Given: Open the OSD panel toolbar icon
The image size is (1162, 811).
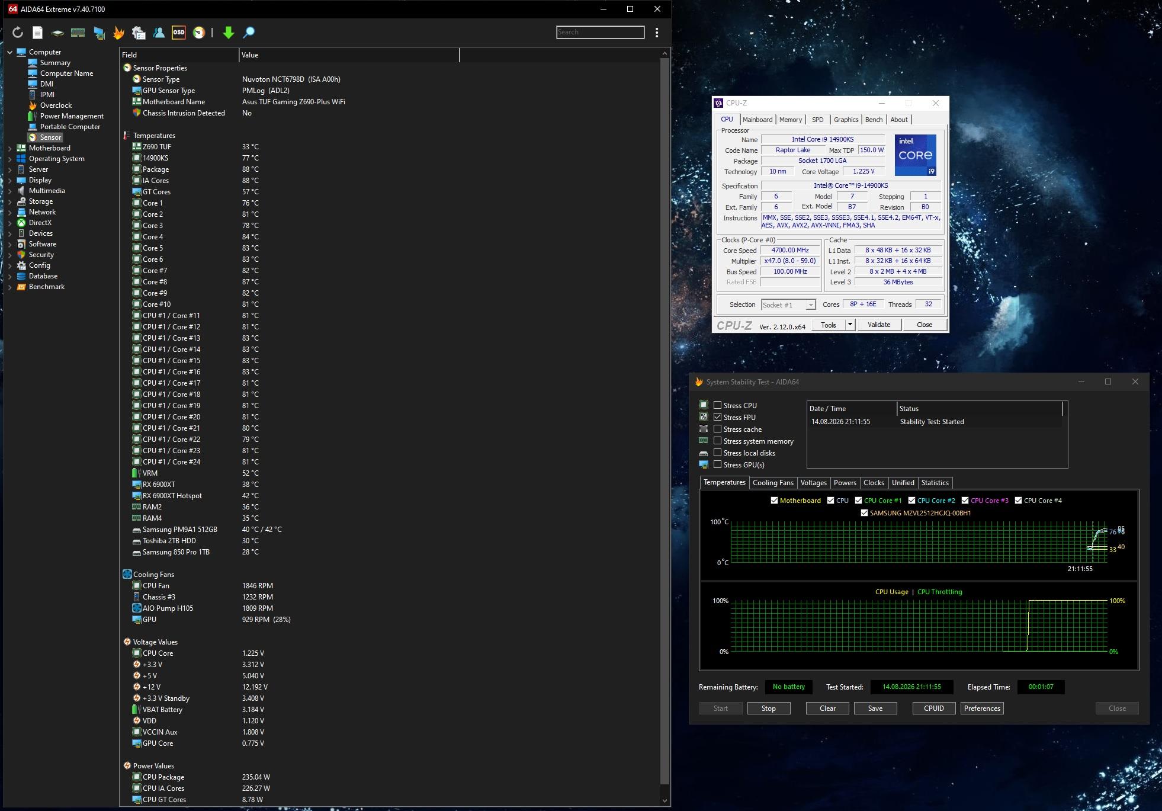Looking at the screenshot, I should click(178, 33).
